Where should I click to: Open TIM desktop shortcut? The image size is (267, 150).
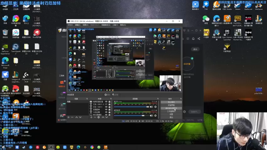206,5
